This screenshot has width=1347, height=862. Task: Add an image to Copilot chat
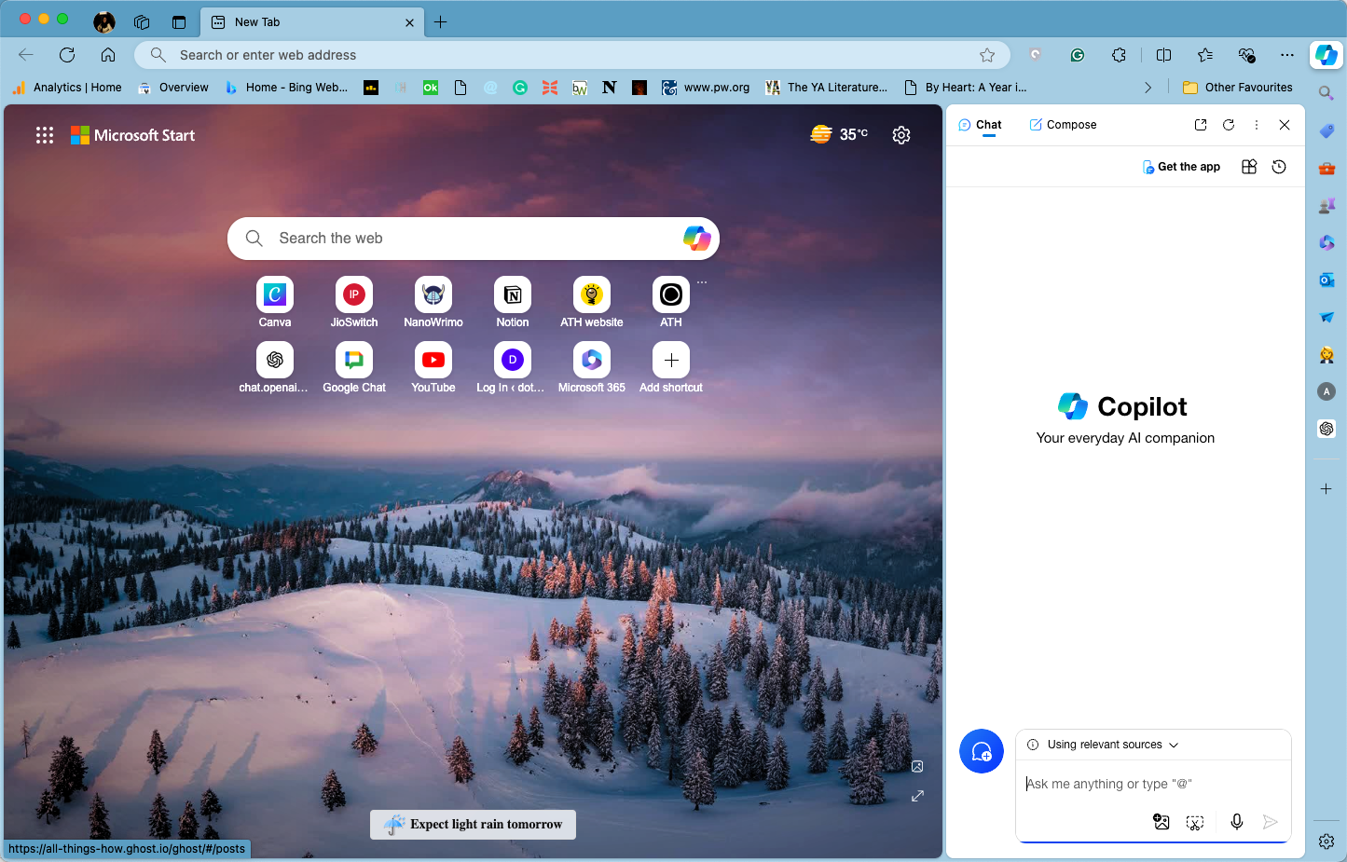tap(1161, 822)
